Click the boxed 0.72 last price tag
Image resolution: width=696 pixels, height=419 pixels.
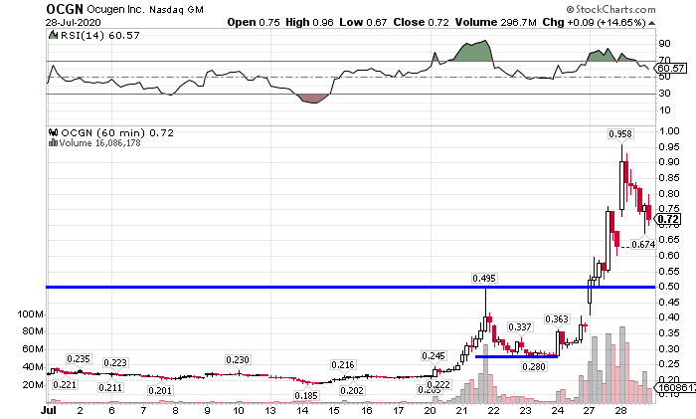(668, 219)
